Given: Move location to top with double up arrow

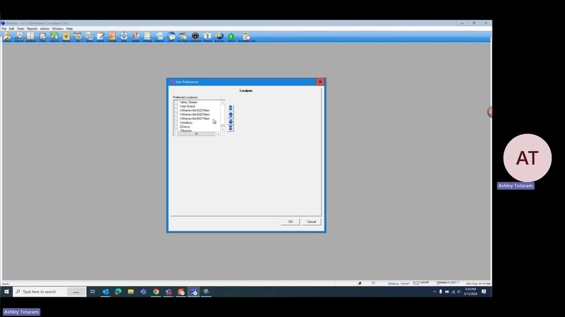Looking at the screenshot, I should point(230,108).
